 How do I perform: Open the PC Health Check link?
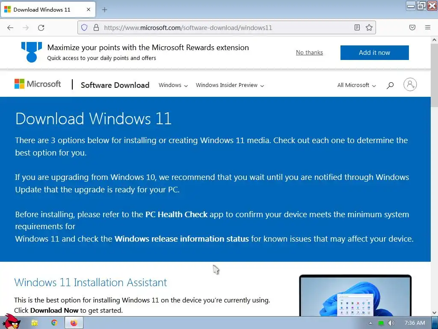click(176, 214)
